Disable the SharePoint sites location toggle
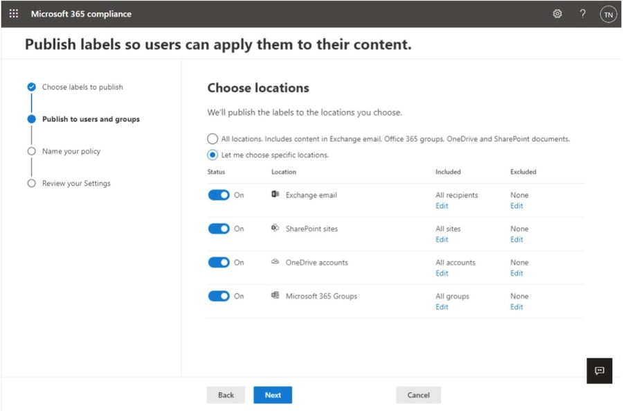Screen dimensions: 623x411 coord(219,228)
